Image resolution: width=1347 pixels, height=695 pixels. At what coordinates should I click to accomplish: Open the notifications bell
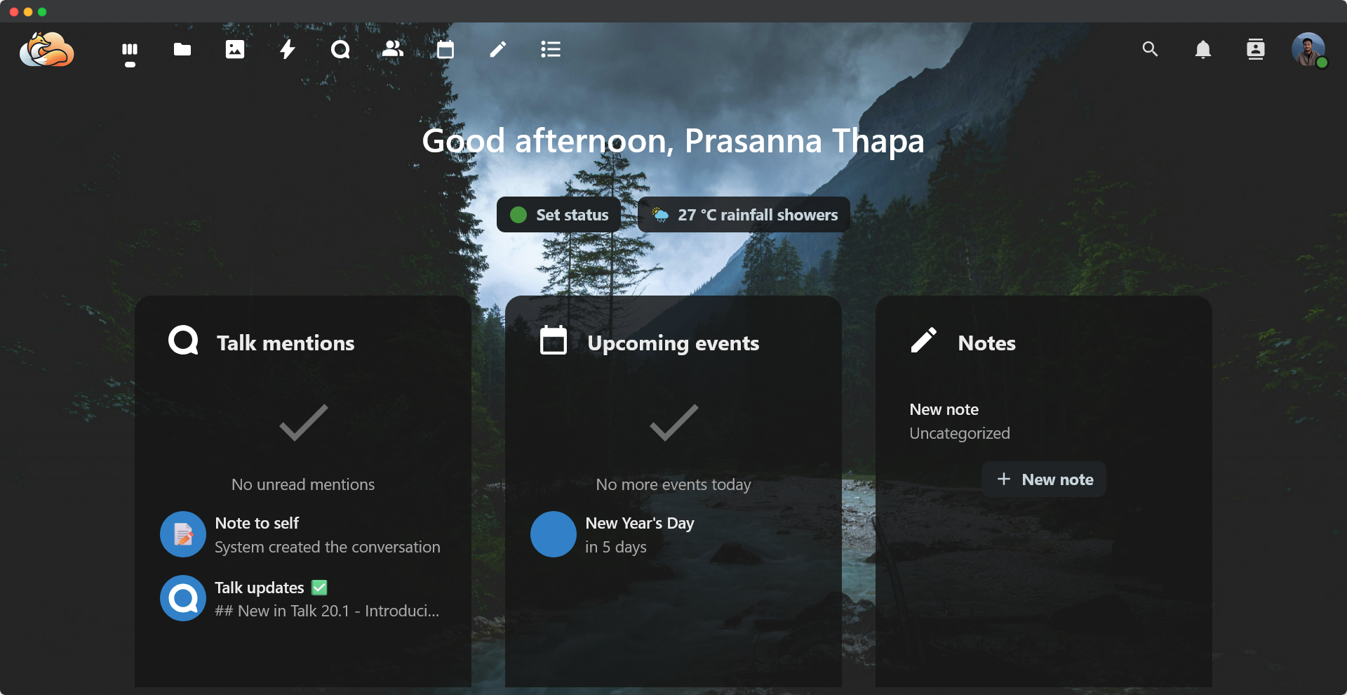pos(1203,49)
